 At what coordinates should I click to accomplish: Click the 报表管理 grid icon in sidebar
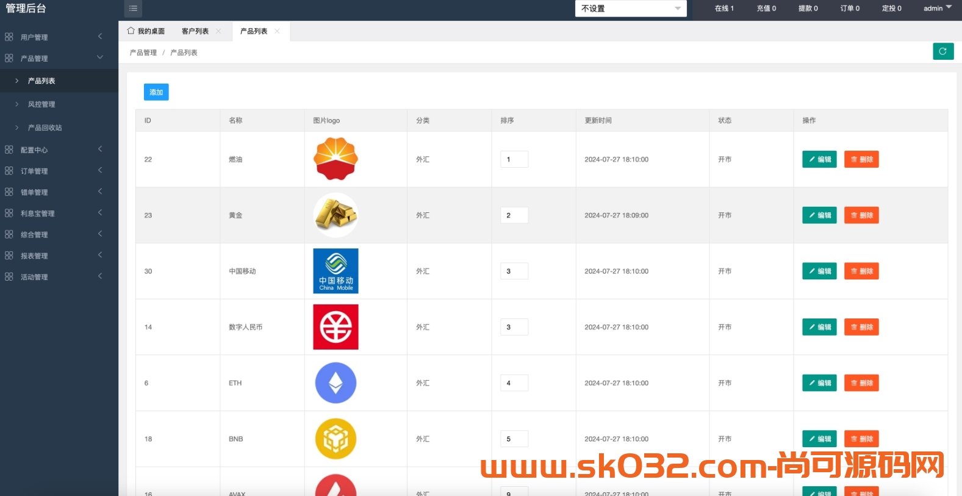[9, 256]
